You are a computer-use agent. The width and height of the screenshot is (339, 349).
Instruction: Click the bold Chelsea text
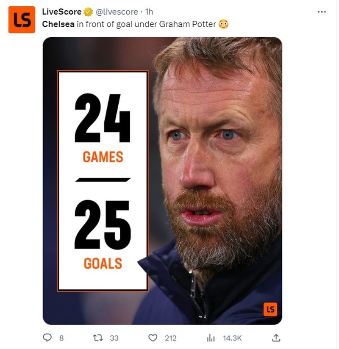point(58,24)
